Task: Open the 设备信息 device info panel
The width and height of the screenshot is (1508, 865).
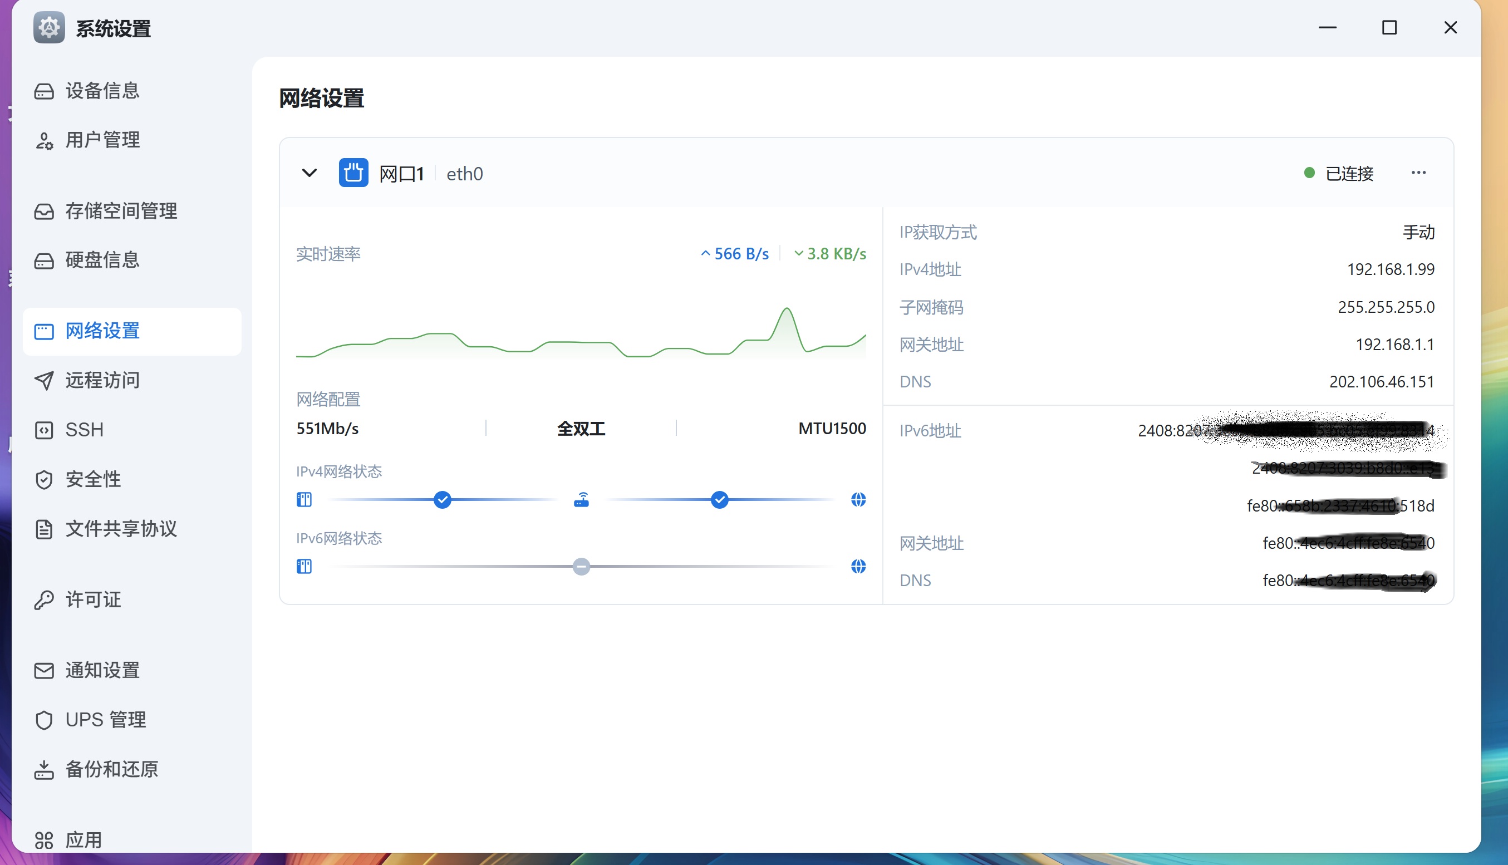Action: click(x=102, y=90)
